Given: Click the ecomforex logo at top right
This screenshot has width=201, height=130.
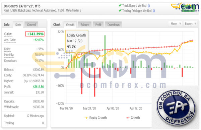Looking at the screenshot, I should [x=185, y=7].
